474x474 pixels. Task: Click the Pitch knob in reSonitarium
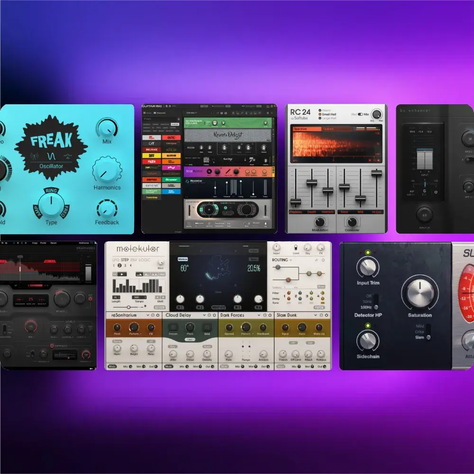117,327
